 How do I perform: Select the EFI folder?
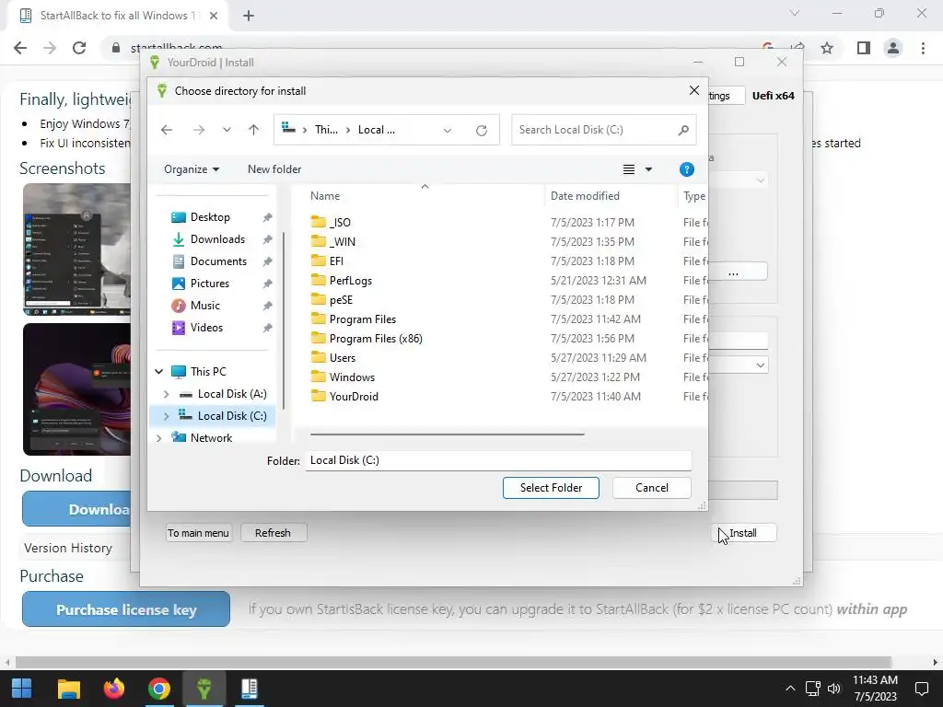pyautogui.click(x=336, y=261)
